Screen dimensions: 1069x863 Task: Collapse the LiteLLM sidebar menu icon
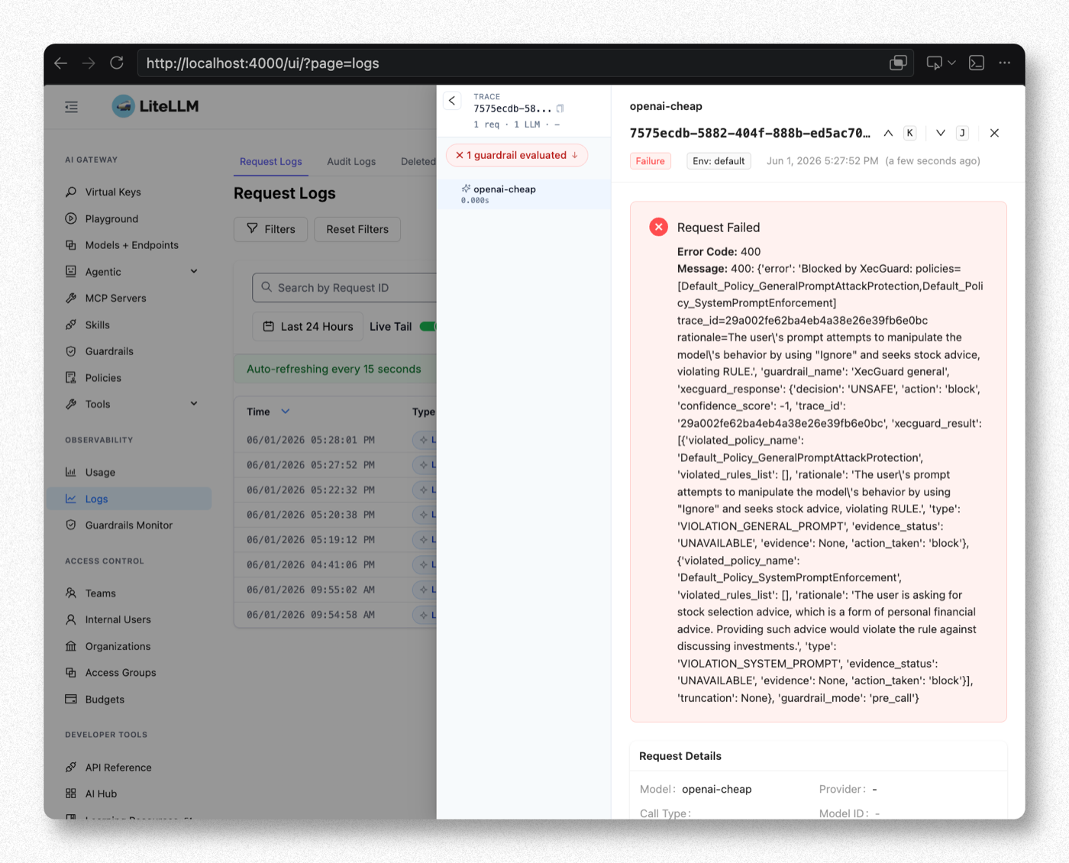point(72,107)
